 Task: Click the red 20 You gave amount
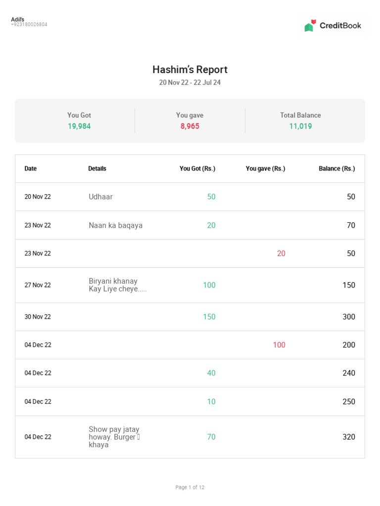(281, 253)
